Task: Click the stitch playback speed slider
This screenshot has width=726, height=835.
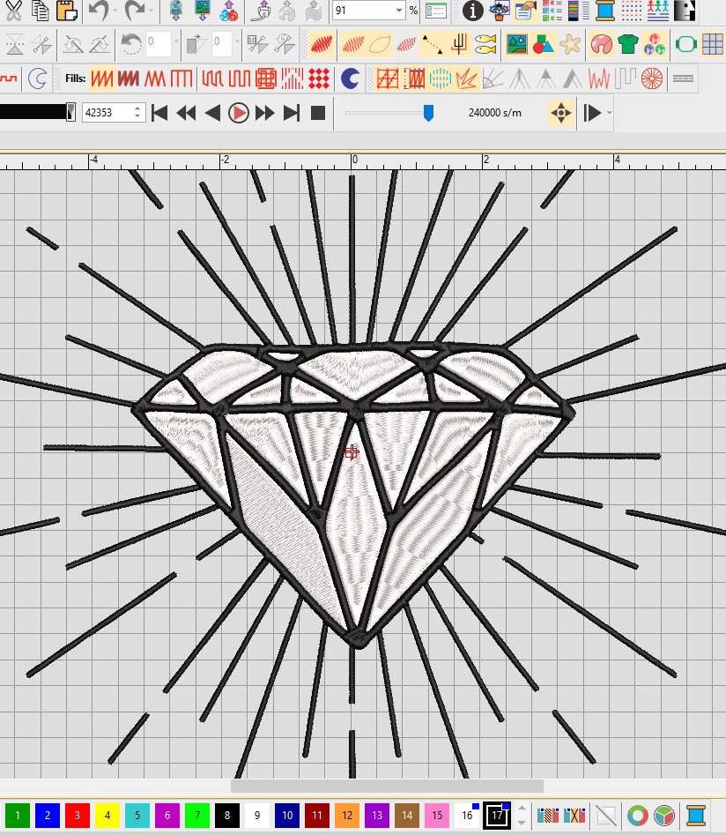Action: pos(428,113)
